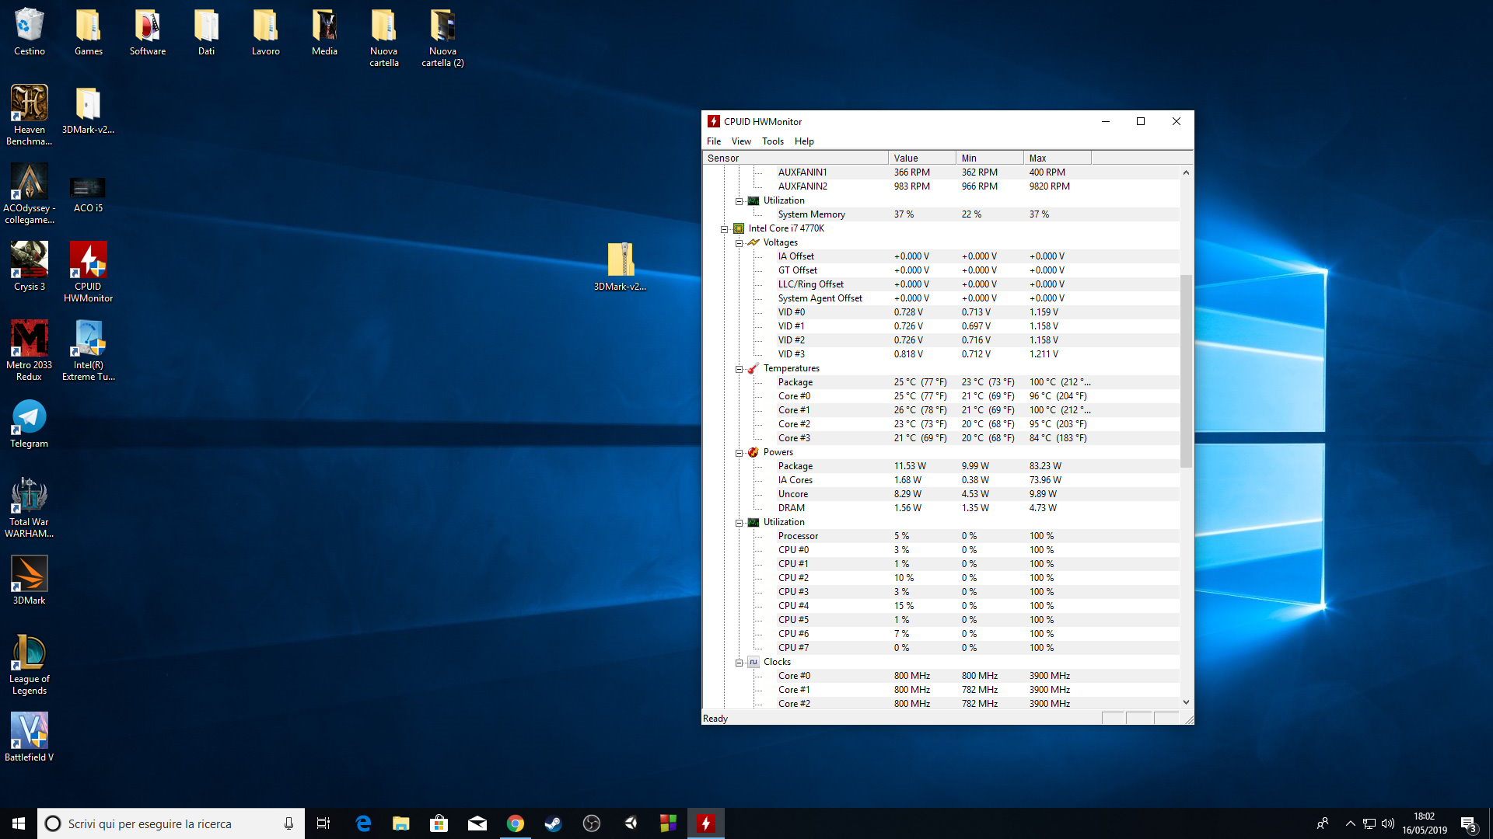The width and height of the screenshot is (1493, 839).
Task: Select the Games folder on desktop
Action: (89, 33)
